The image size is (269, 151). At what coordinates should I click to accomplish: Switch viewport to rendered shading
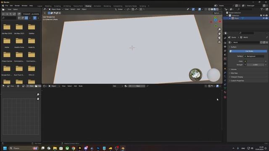pos(217,9)
